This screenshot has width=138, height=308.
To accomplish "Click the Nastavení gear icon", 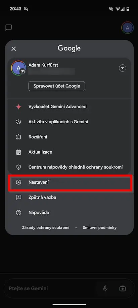I will (18, 183).
